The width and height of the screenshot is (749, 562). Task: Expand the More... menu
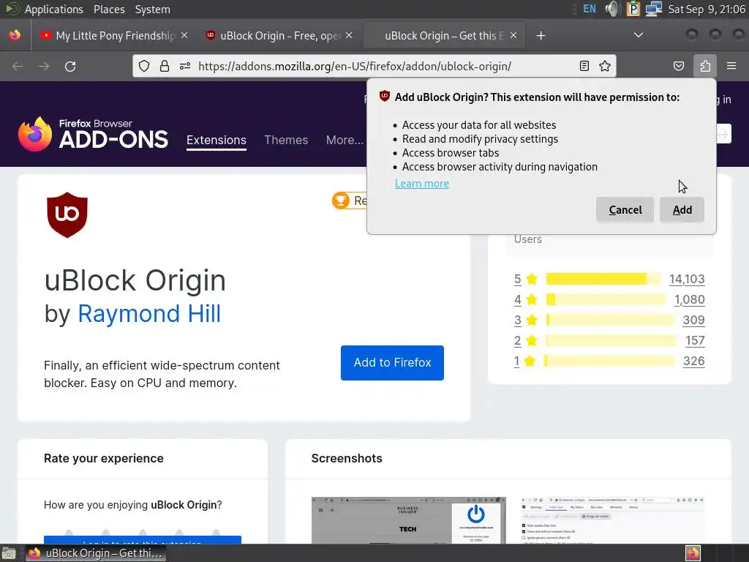[x=345, y=140]
